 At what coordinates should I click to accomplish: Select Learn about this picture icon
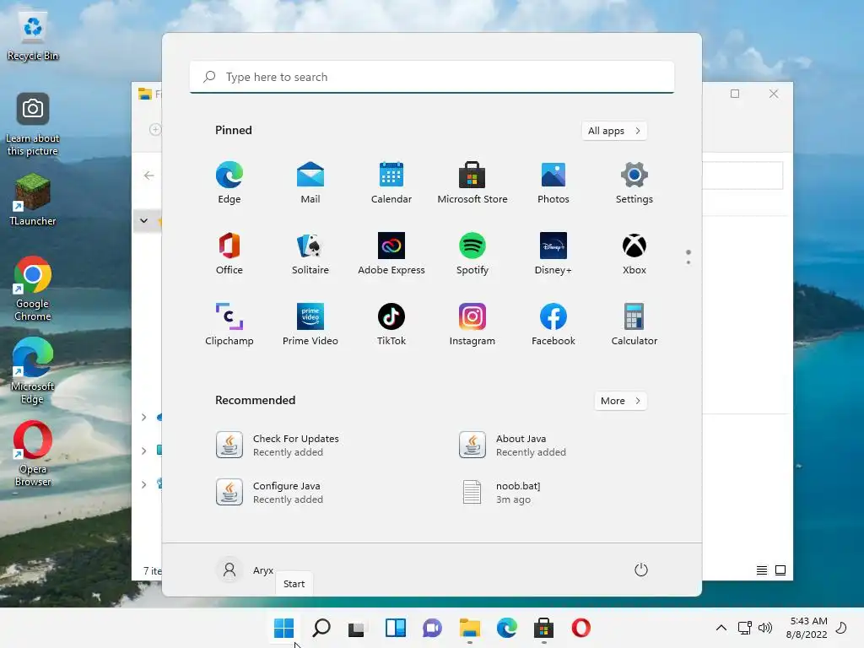33,124
